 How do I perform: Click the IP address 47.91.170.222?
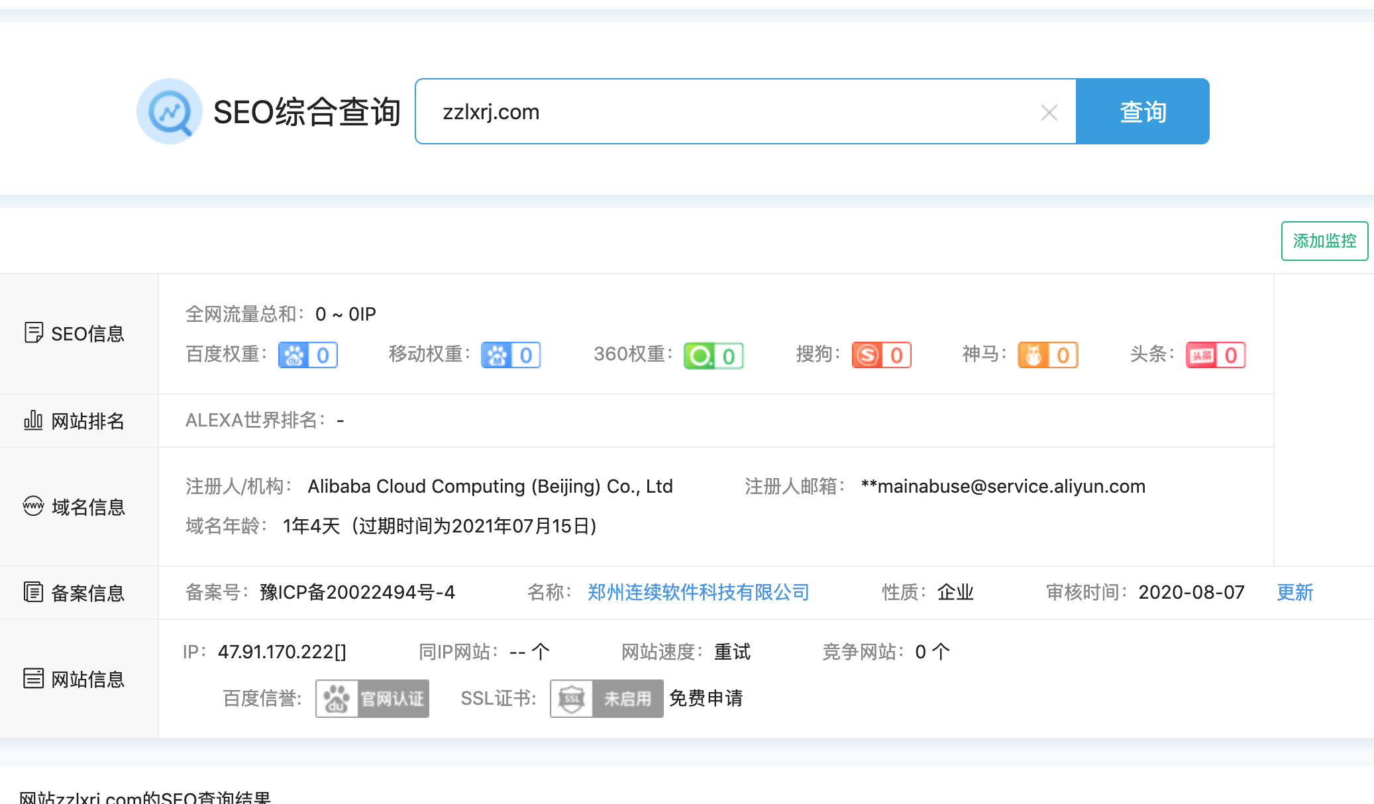282,652
